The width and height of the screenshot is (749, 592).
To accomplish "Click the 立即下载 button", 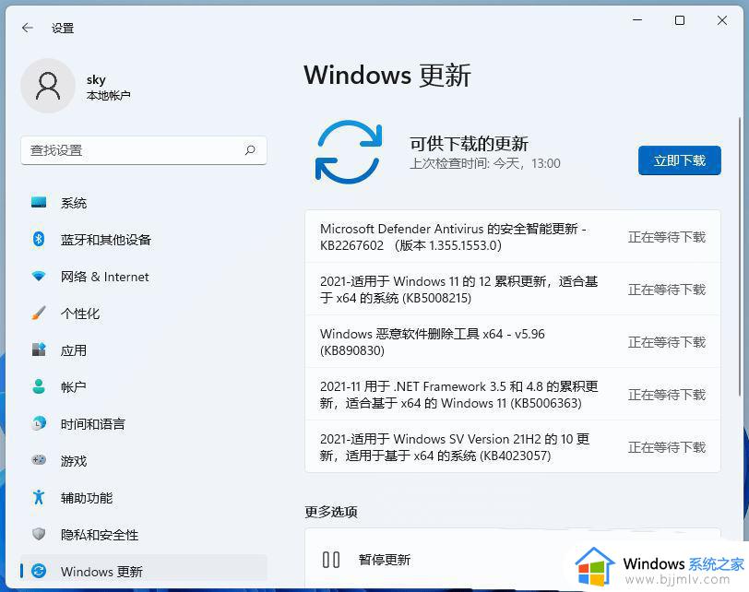I will point(679,160).
